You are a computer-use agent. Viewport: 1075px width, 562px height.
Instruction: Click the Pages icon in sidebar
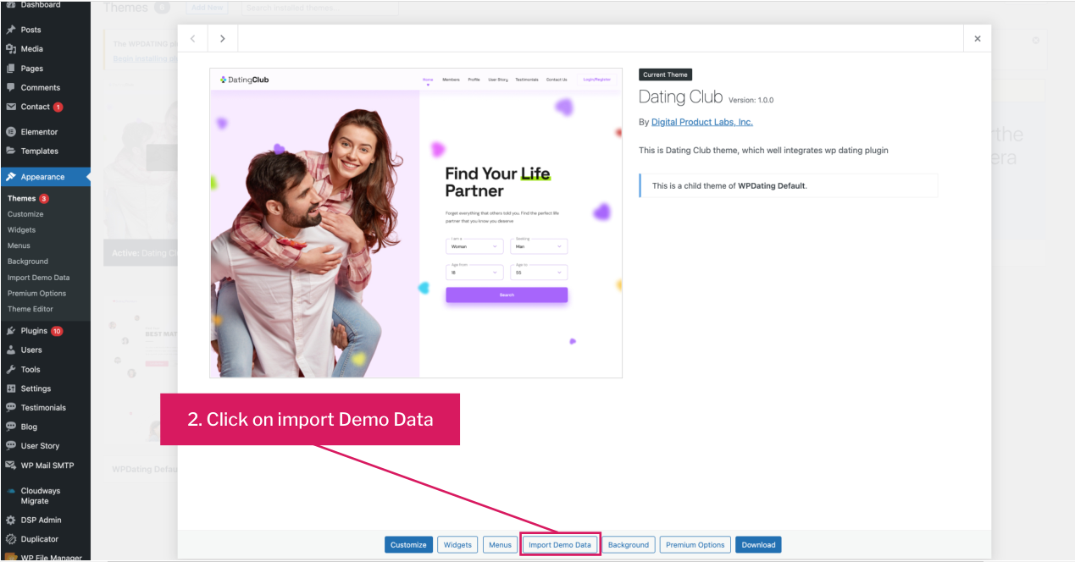(x=11, y=69)
